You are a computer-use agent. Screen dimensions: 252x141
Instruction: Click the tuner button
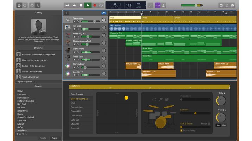[x=150, y=5]
